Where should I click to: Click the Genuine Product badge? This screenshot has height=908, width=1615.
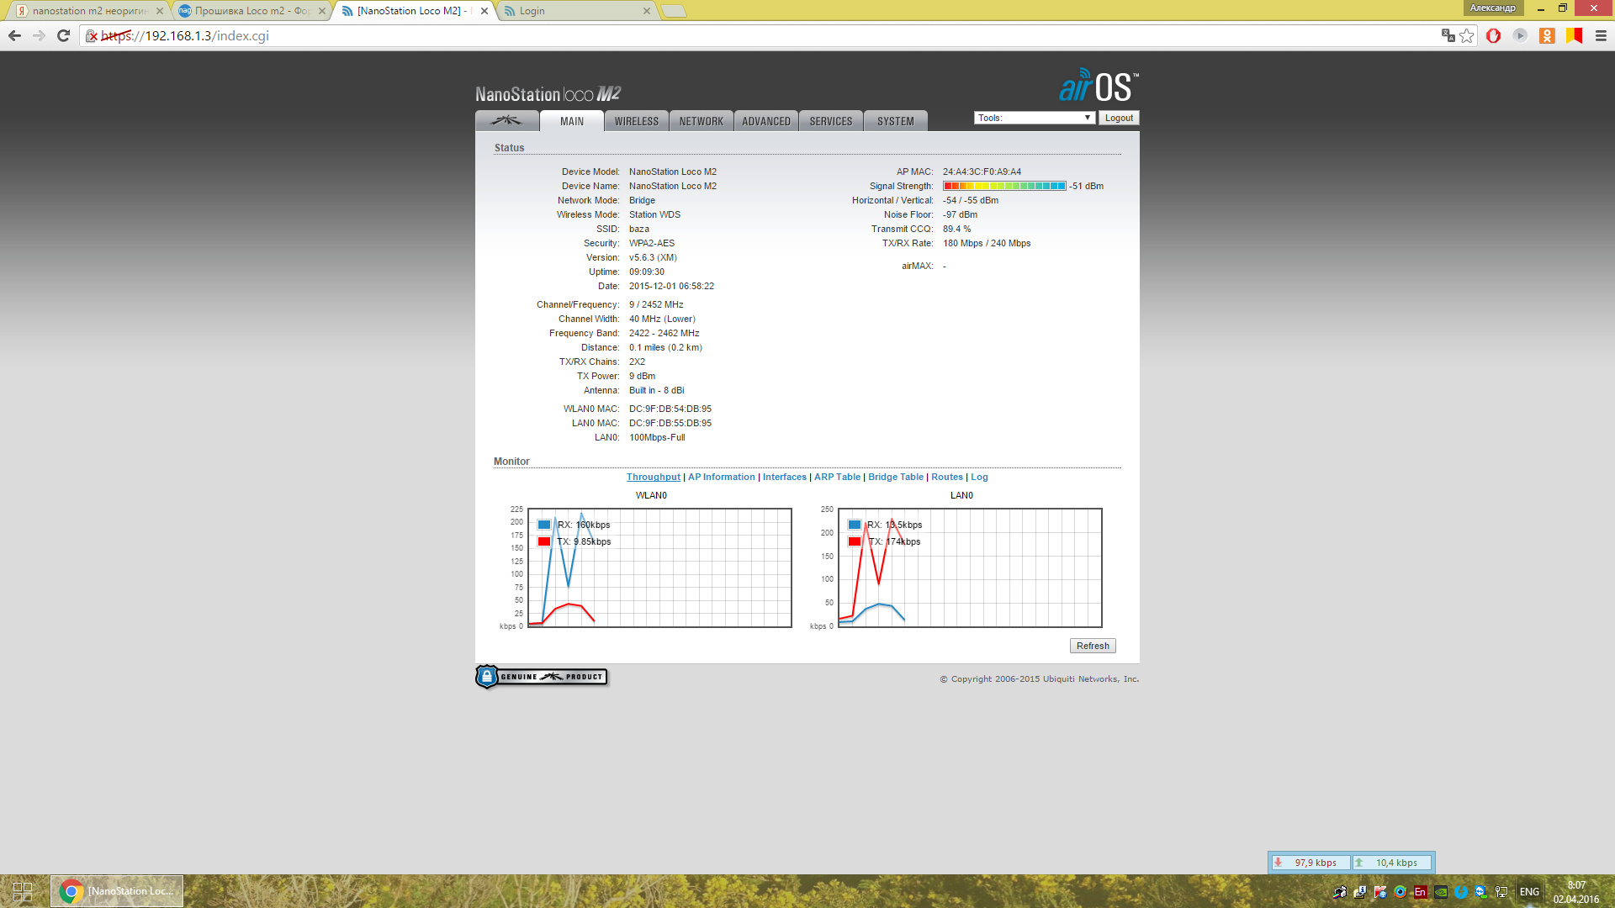542,677
